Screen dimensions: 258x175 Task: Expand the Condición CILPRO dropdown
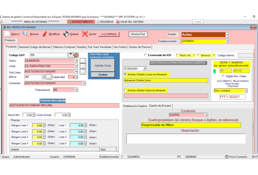point(206,115)
